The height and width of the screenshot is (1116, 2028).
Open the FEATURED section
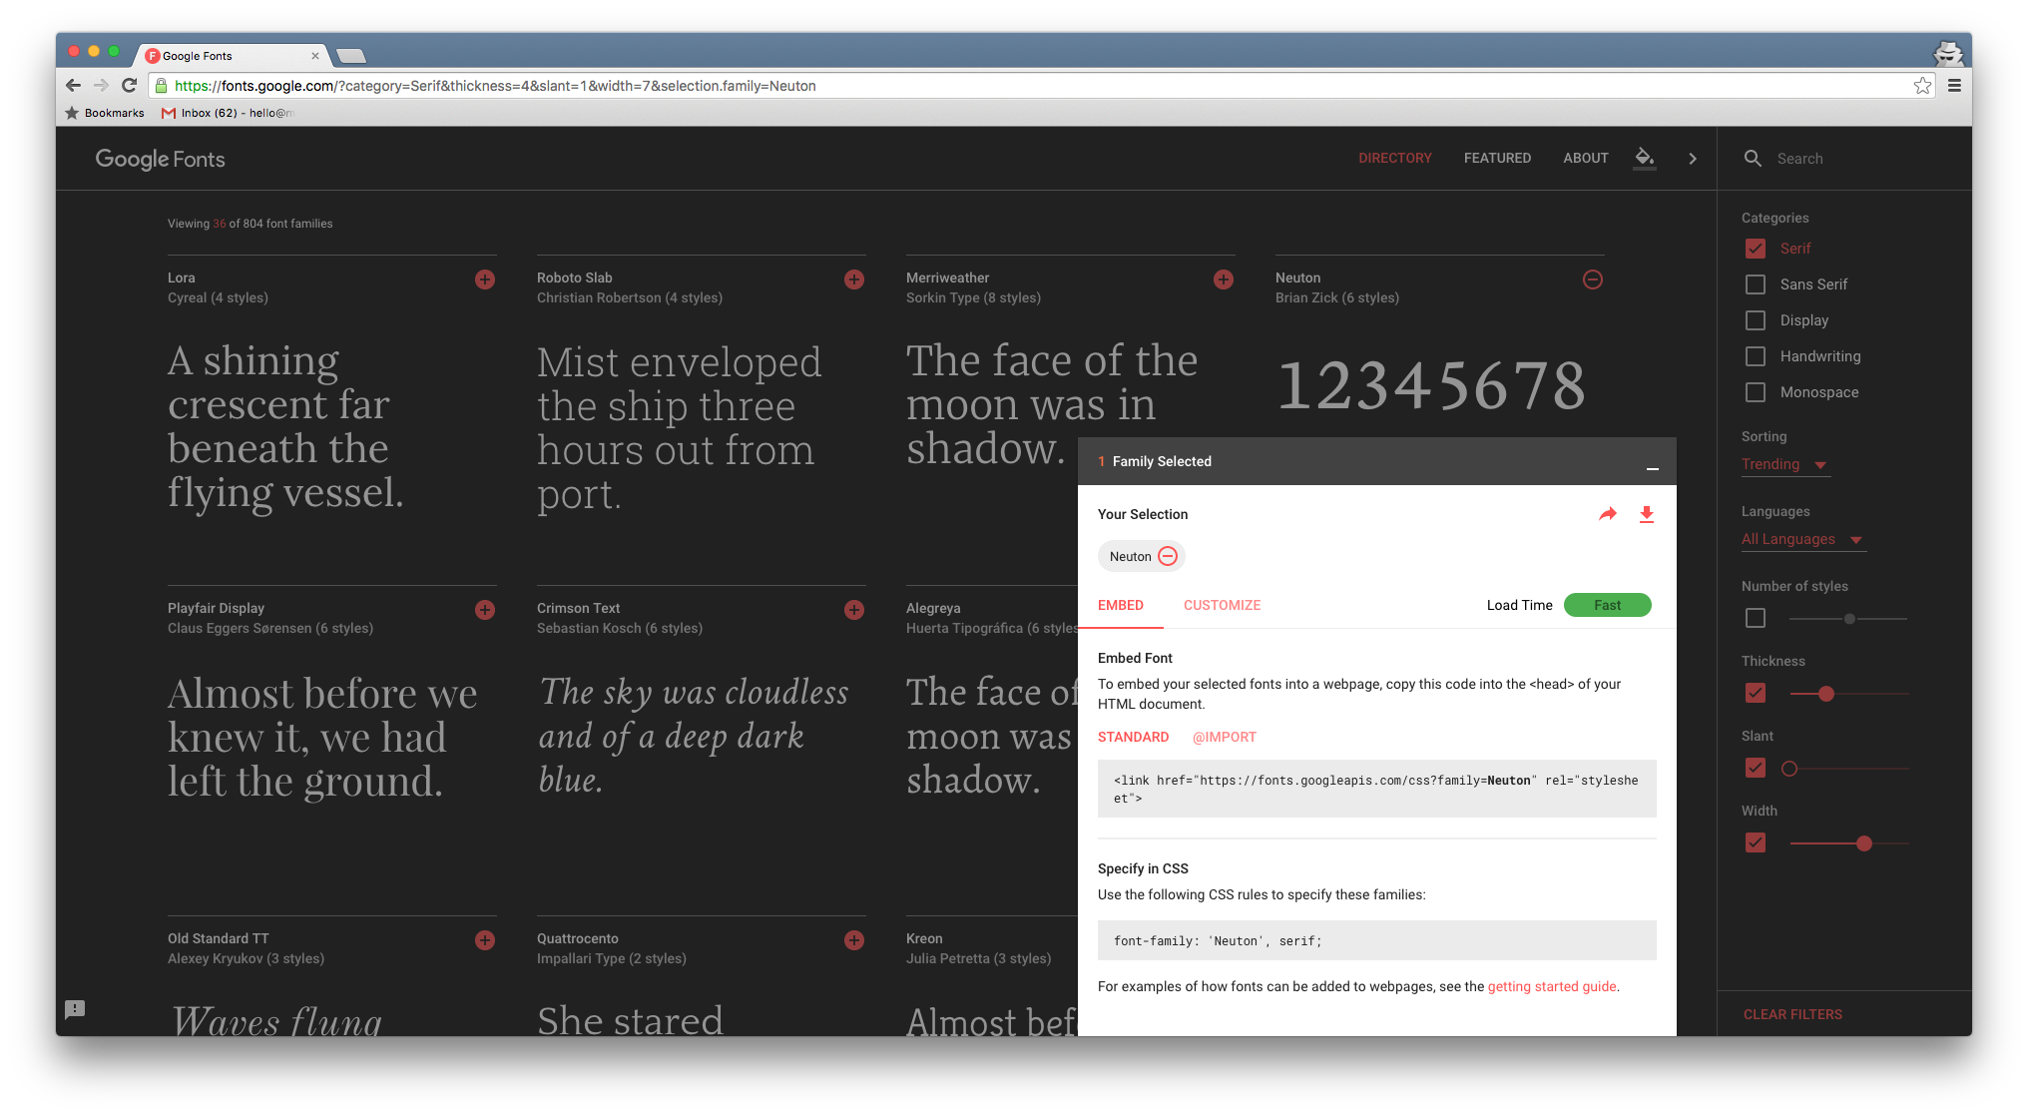pyautogui.click(x=1497, y=158)
